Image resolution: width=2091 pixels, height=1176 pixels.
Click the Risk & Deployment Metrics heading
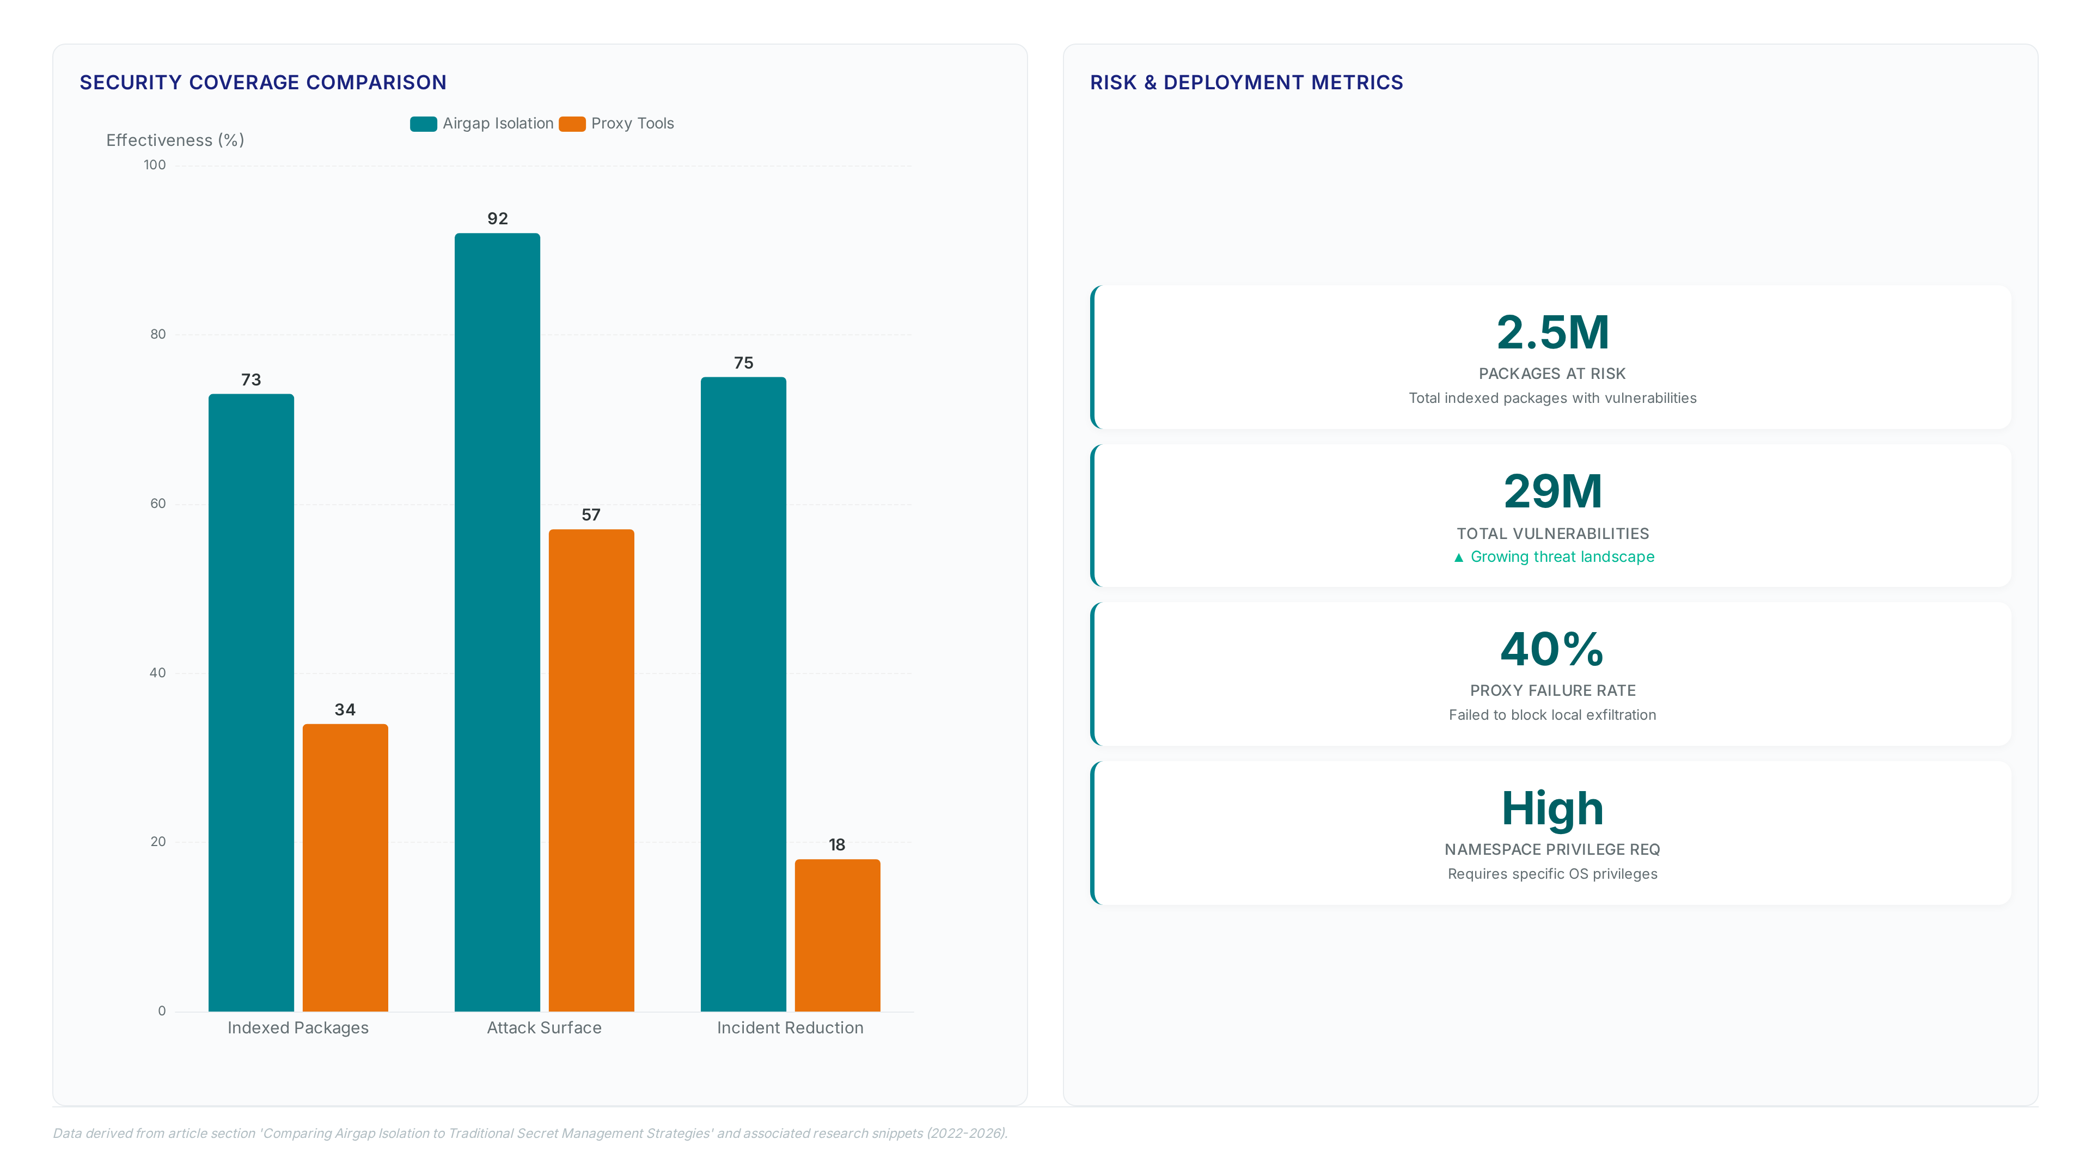[1246, 82]
